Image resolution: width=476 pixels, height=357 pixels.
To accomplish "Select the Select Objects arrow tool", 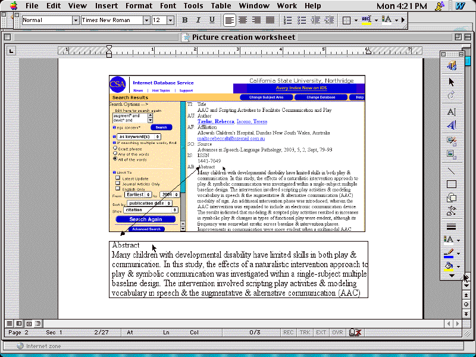I will [x=452, y=82].
